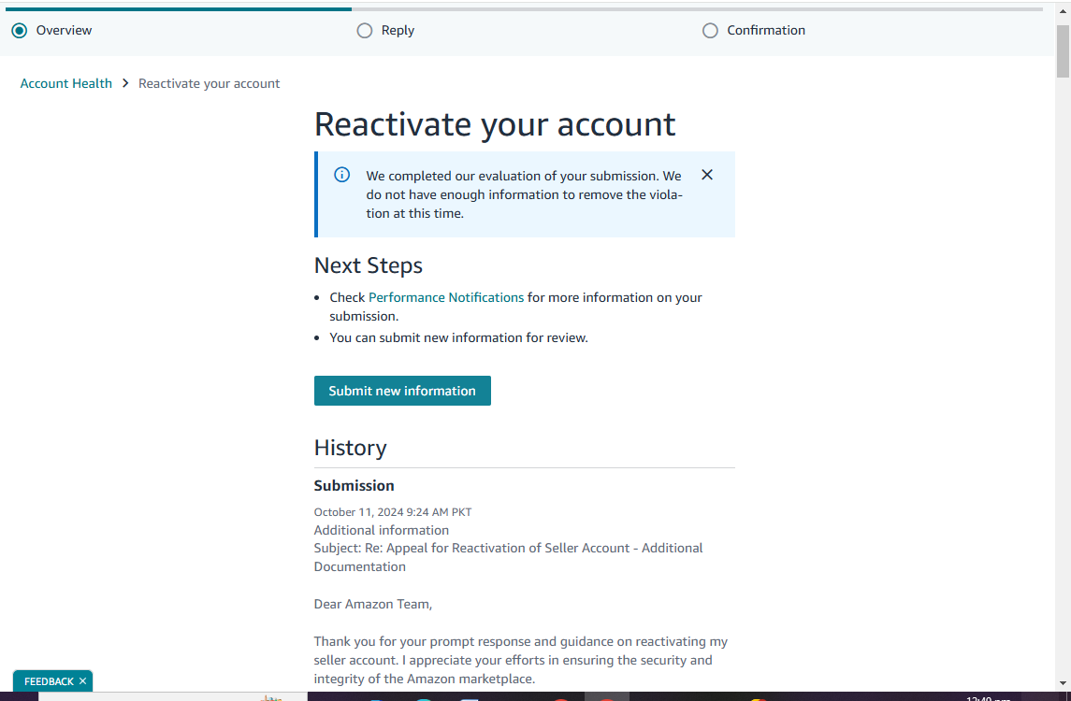The image size is (1071, 701).
Task: Open the Performance Notifications link
Action: click(446, 297)
